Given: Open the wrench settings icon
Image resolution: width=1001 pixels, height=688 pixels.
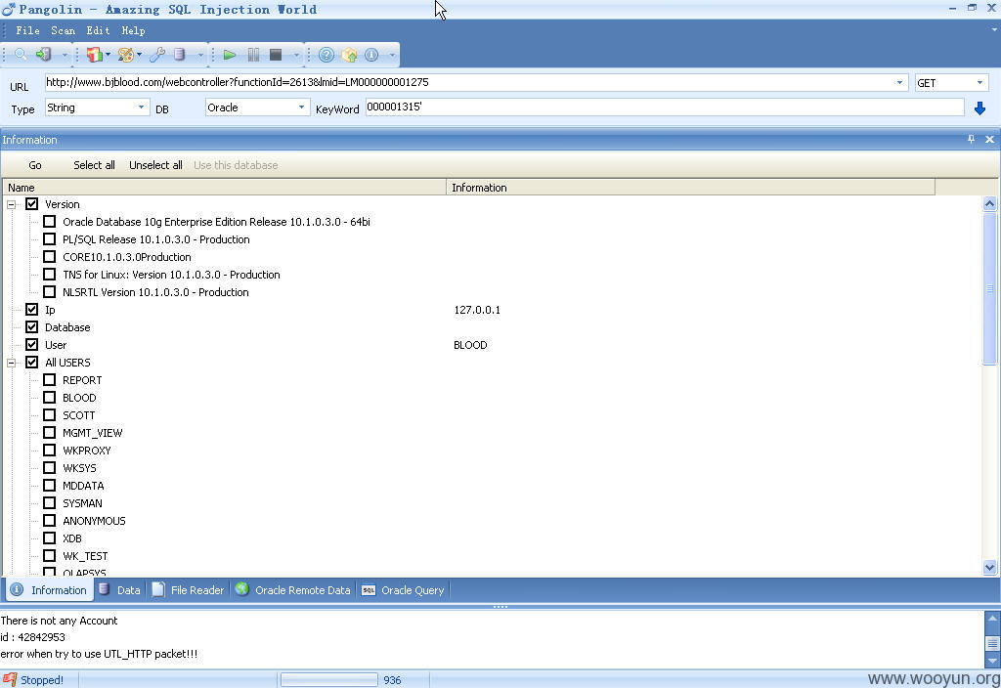Looking at the screenshot, I should (157, 55).
